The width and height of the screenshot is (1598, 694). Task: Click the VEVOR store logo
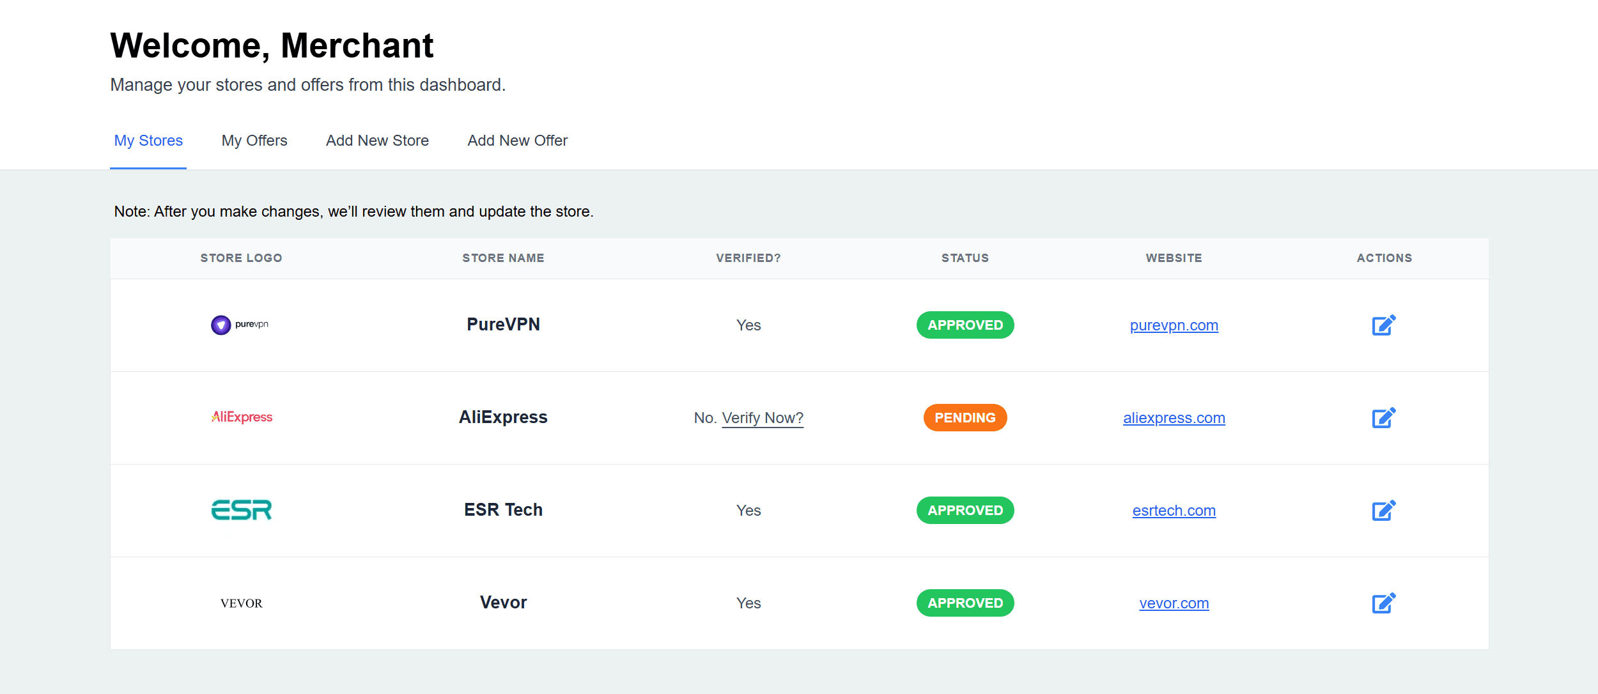241,601
